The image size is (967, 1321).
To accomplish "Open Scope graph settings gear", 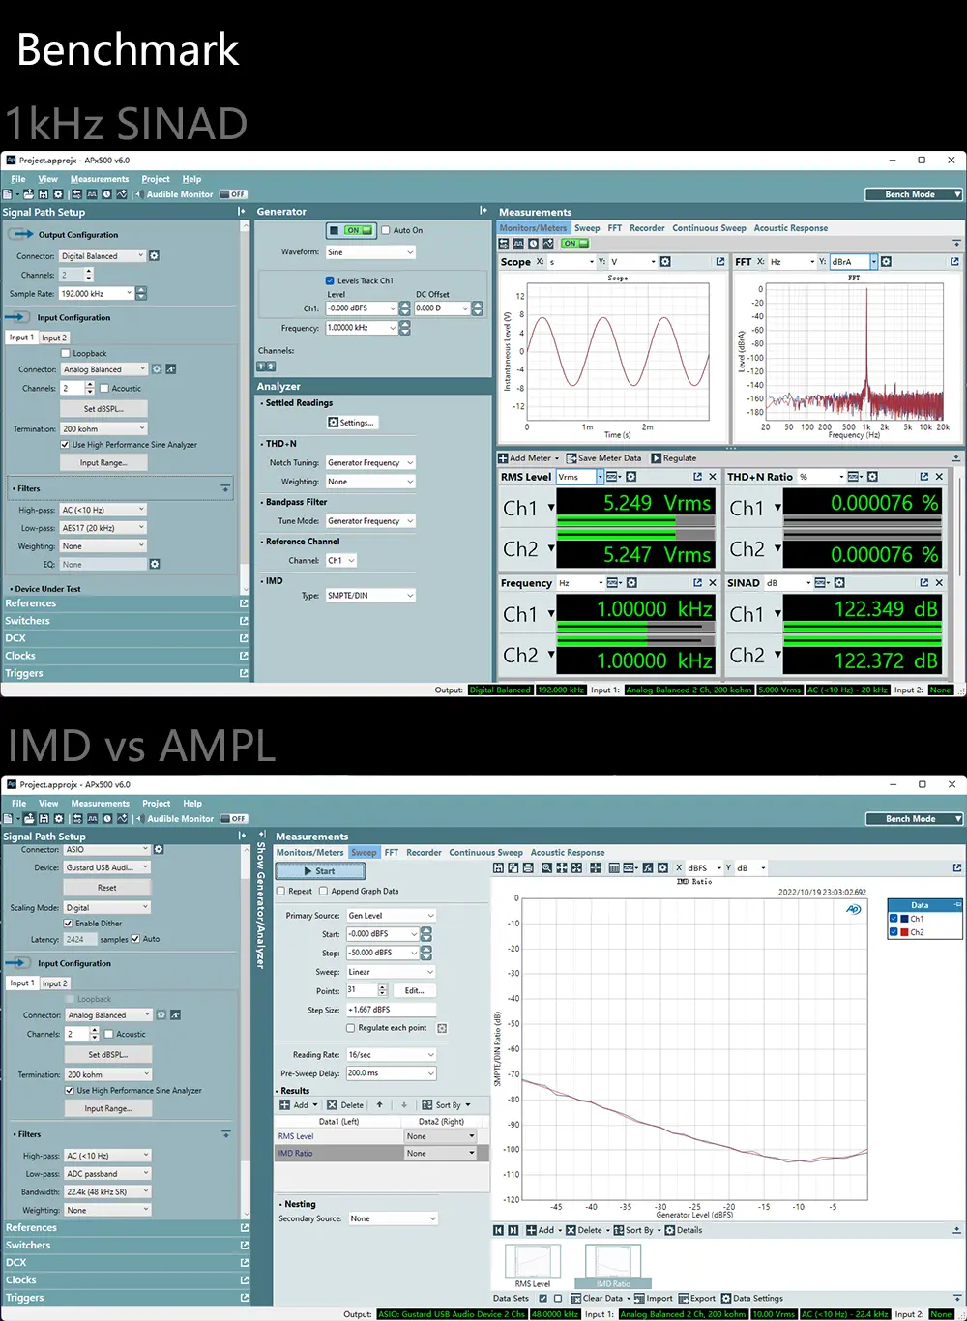I will pos(665,262).
